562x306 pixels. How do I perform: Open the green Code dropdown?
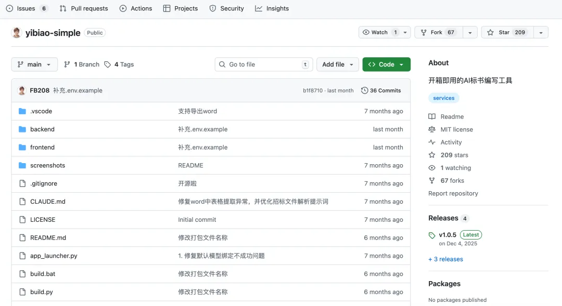tap(386, 64)
